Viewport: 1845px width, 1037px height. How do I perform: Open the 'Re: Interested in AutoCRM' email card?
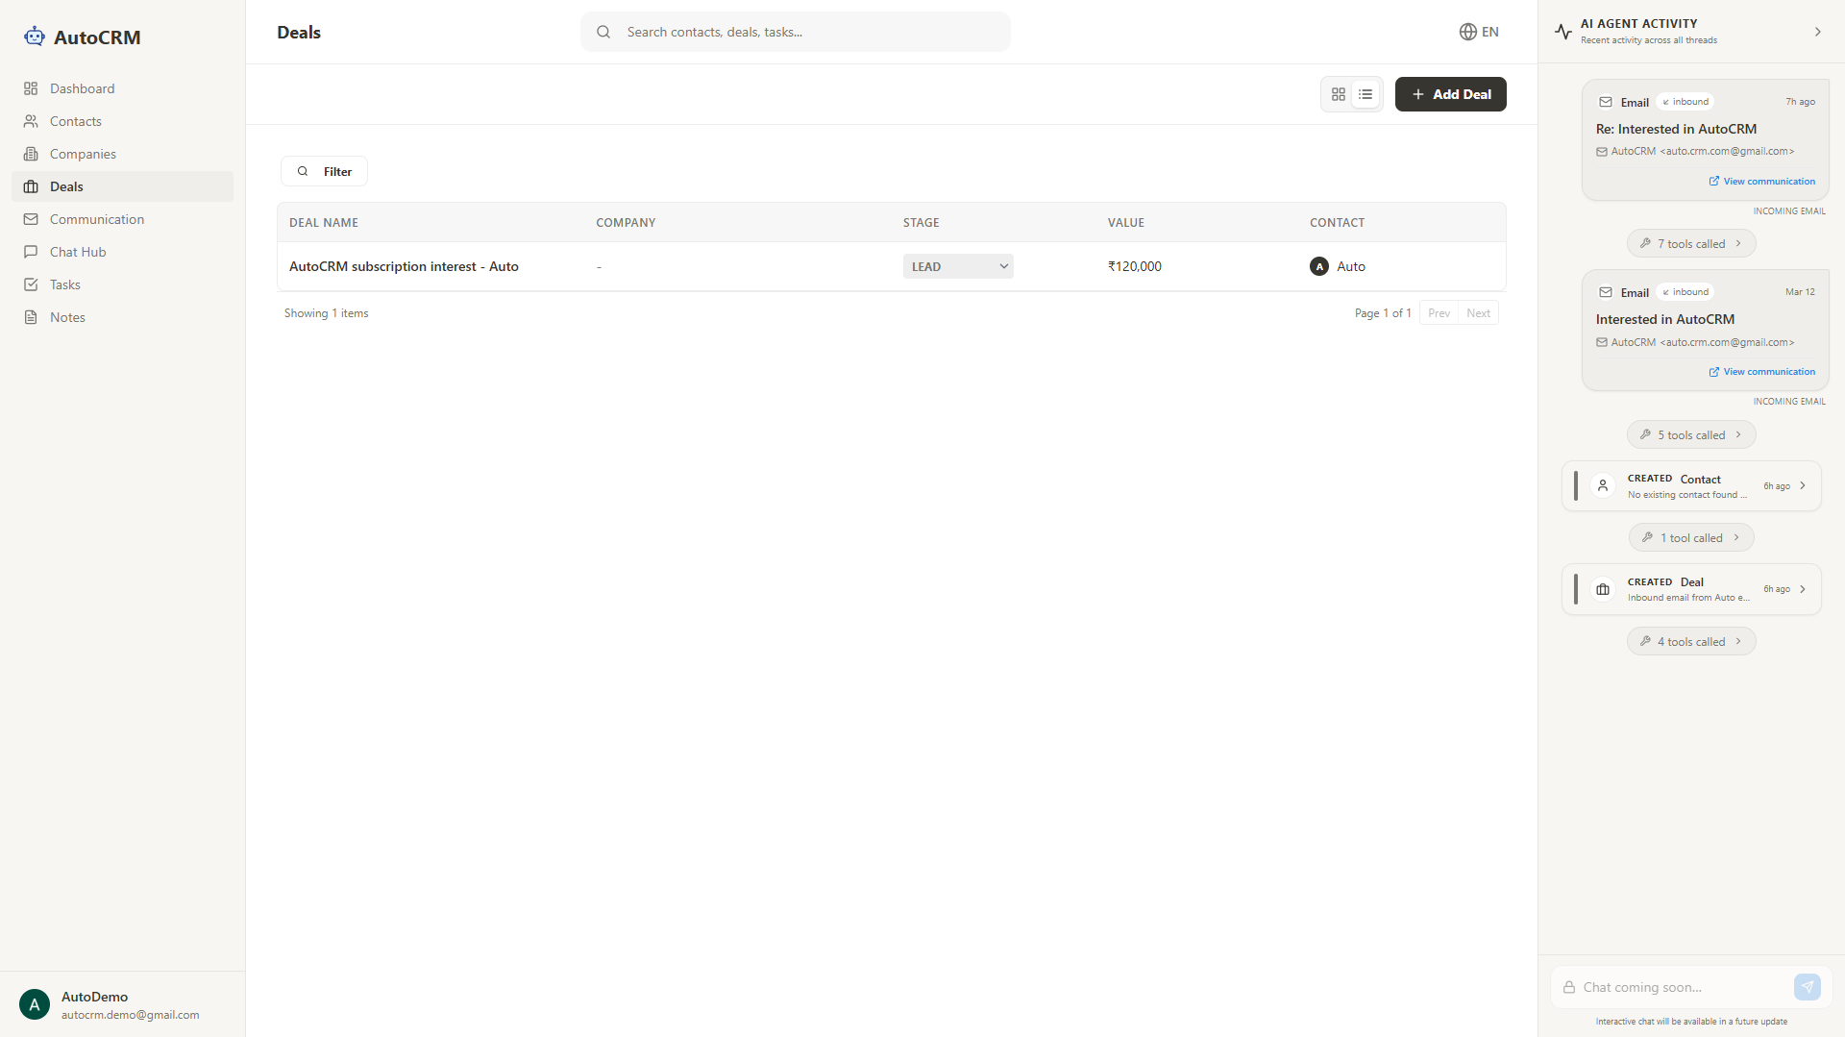click(x=1706, y=139)
